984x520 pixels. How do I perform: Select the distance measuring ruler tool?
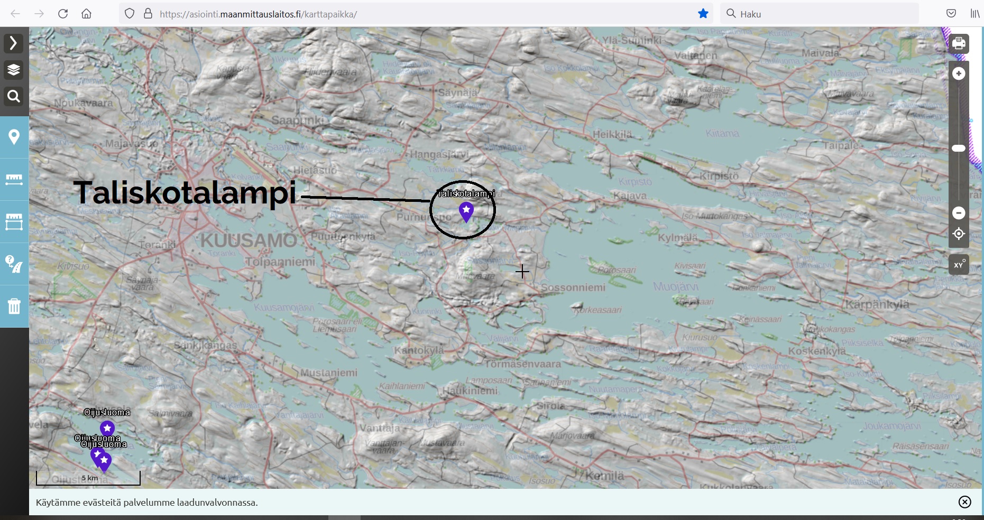(14, 180)
